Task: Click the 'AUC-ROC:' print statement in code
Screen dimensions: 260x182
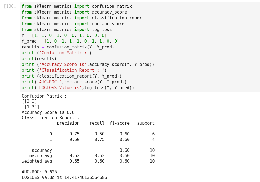Action: pos(74,82)
